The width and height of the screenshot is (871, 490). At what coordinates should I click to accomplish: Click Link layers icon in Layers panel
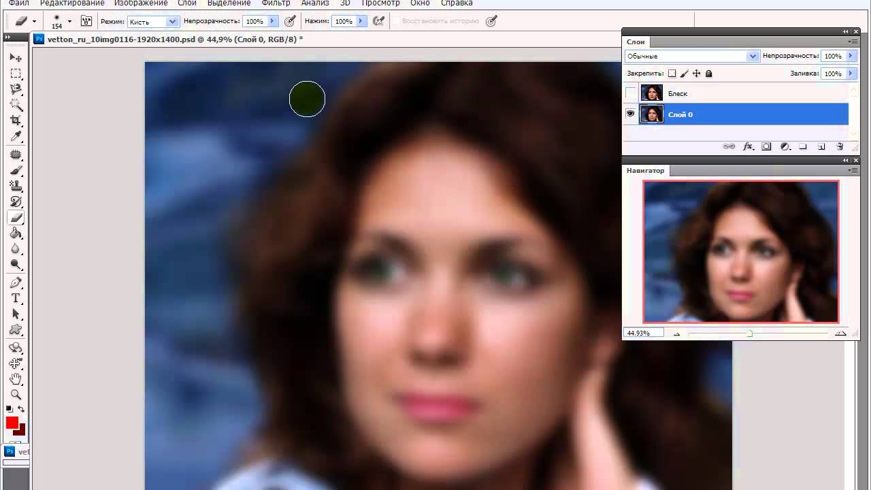point(729,146)
